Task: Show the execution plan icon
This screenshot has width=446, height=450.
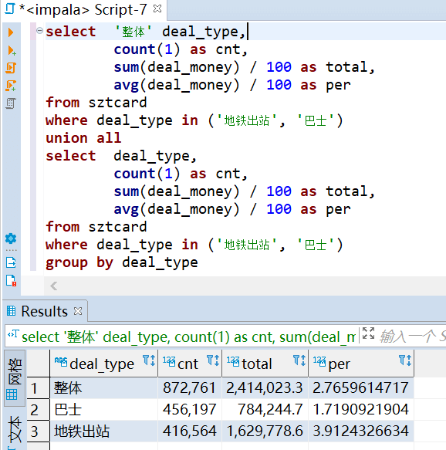Action: [x=11, y=103]
